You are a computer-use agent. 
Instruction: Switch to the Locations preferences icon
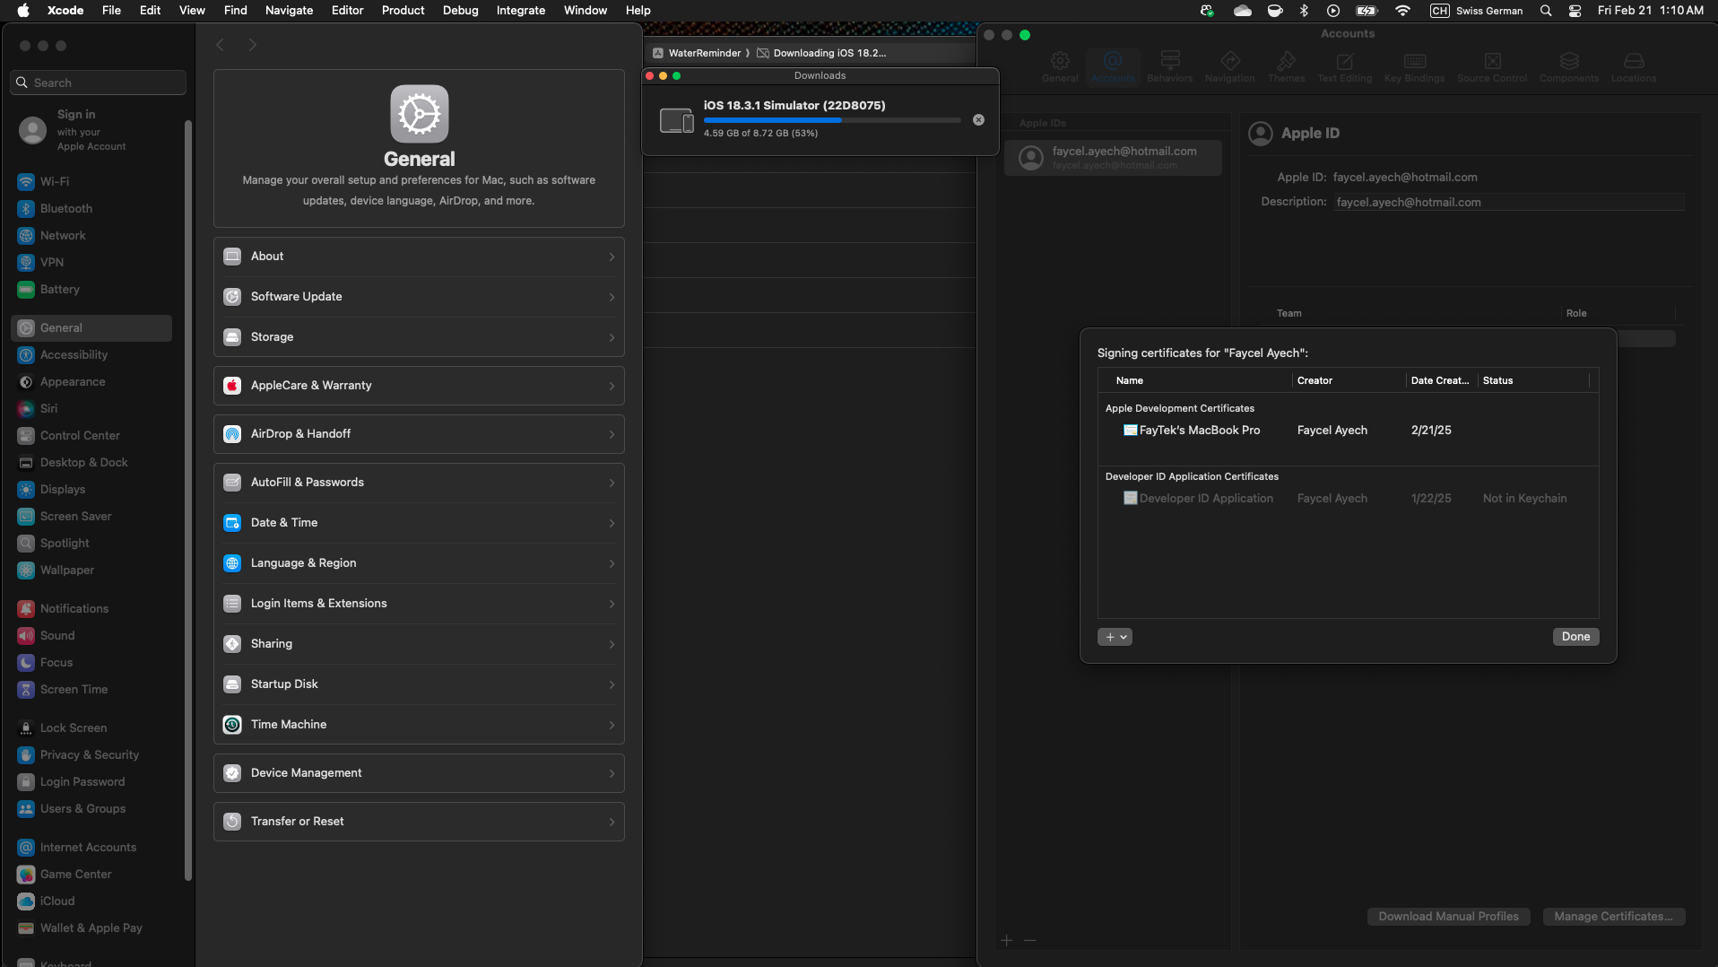point(1633,62)
